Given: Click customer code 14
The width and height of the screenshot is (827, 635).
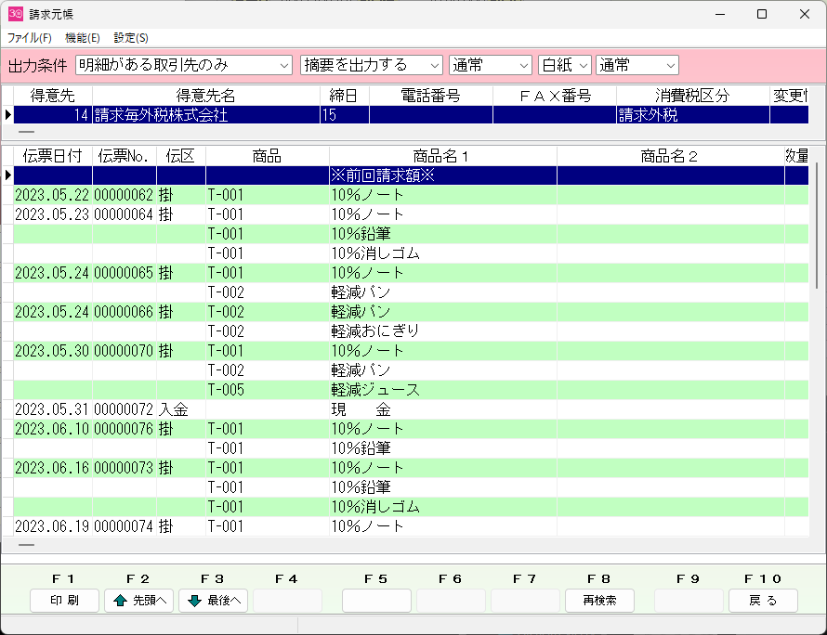Looking at the screenshot, I should point(53,115).
